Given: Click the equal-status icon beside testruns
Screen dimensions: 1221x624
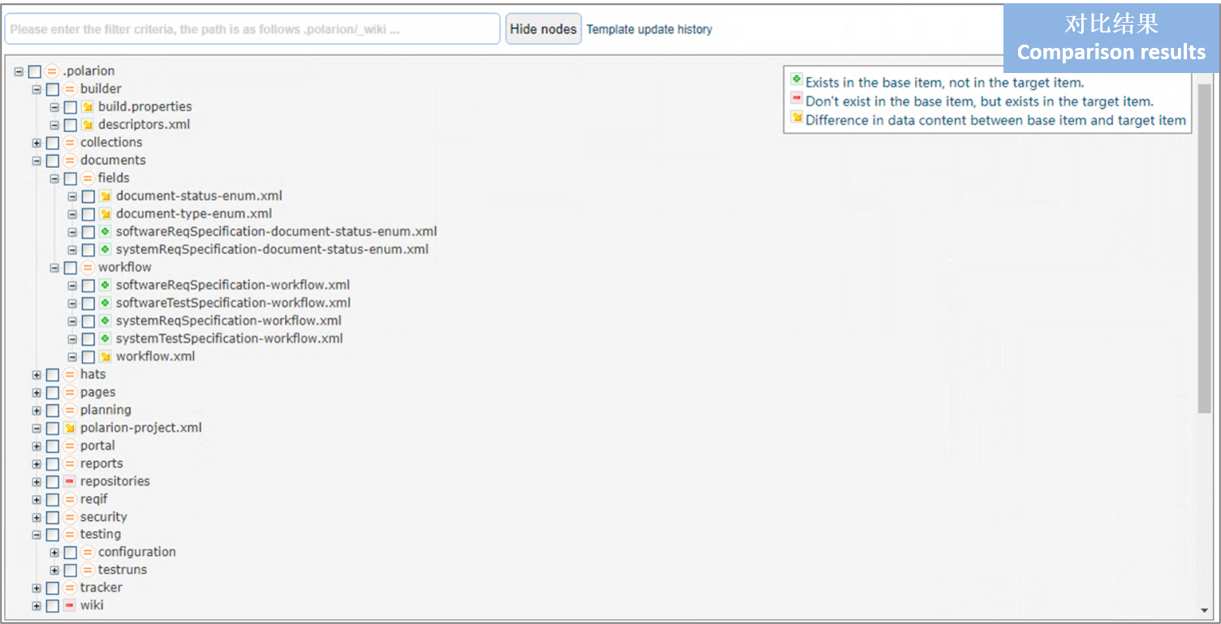Looking at the screenshot, I should tap(88, 570).
